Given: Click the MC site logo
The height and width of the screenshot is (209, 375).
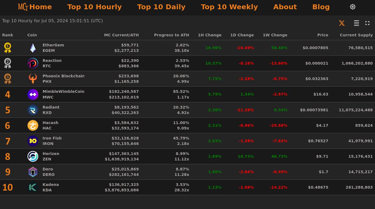Looking at the screenshot, I should (23, 7).
